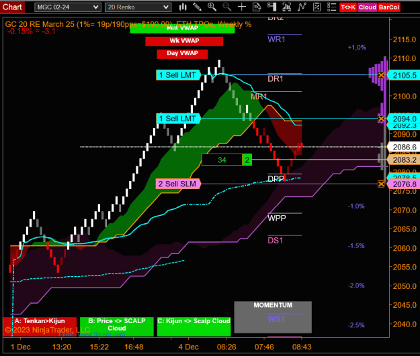Click the Day VWAP red status bar
This screenshot has width=420, height=356.
[x=182, y=54]
